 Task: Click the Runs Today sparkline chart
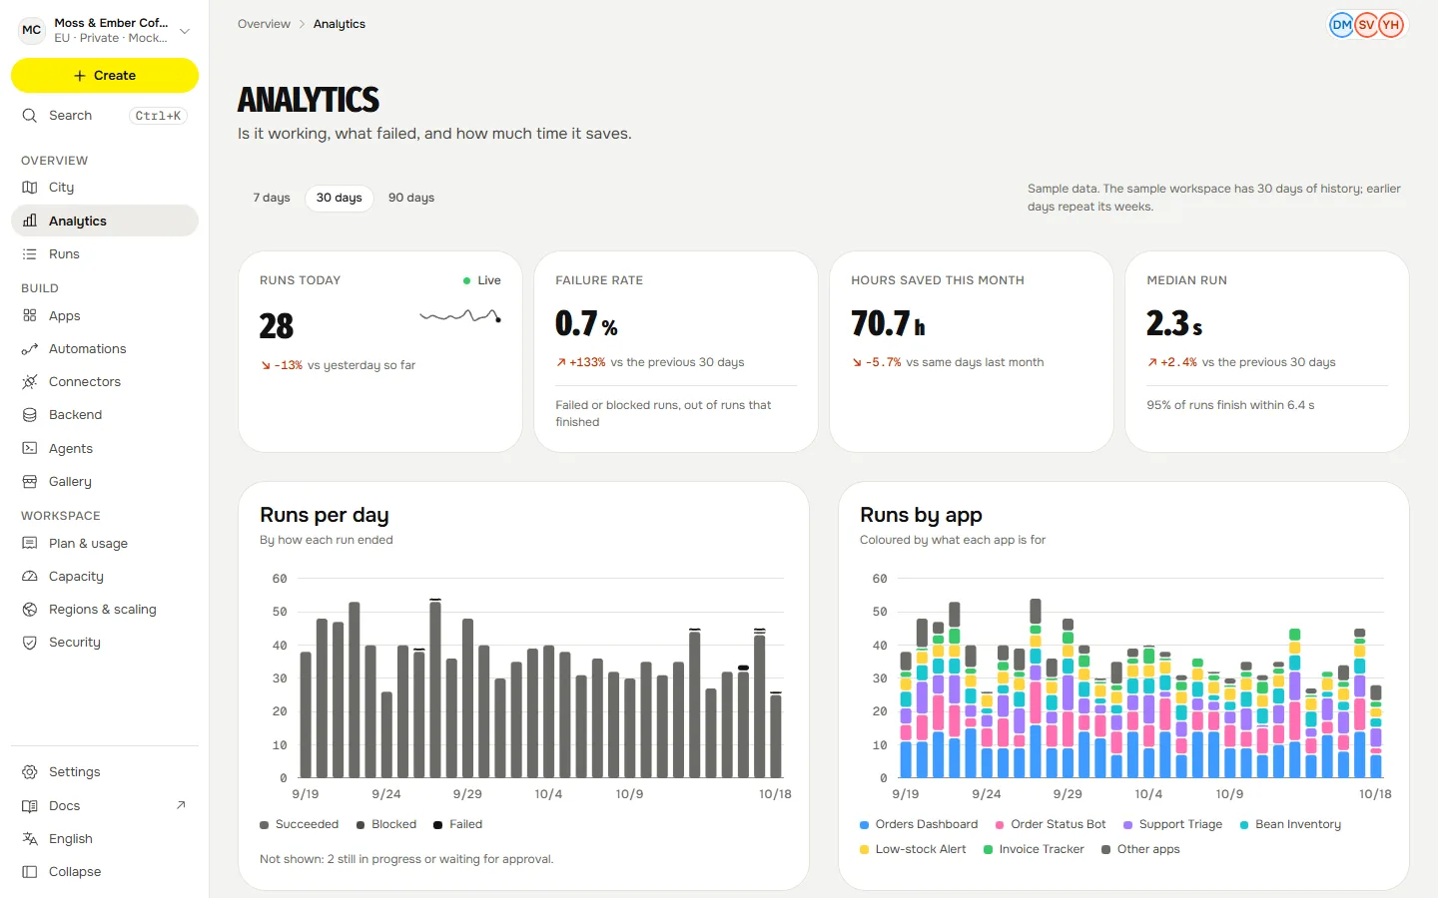460,316
